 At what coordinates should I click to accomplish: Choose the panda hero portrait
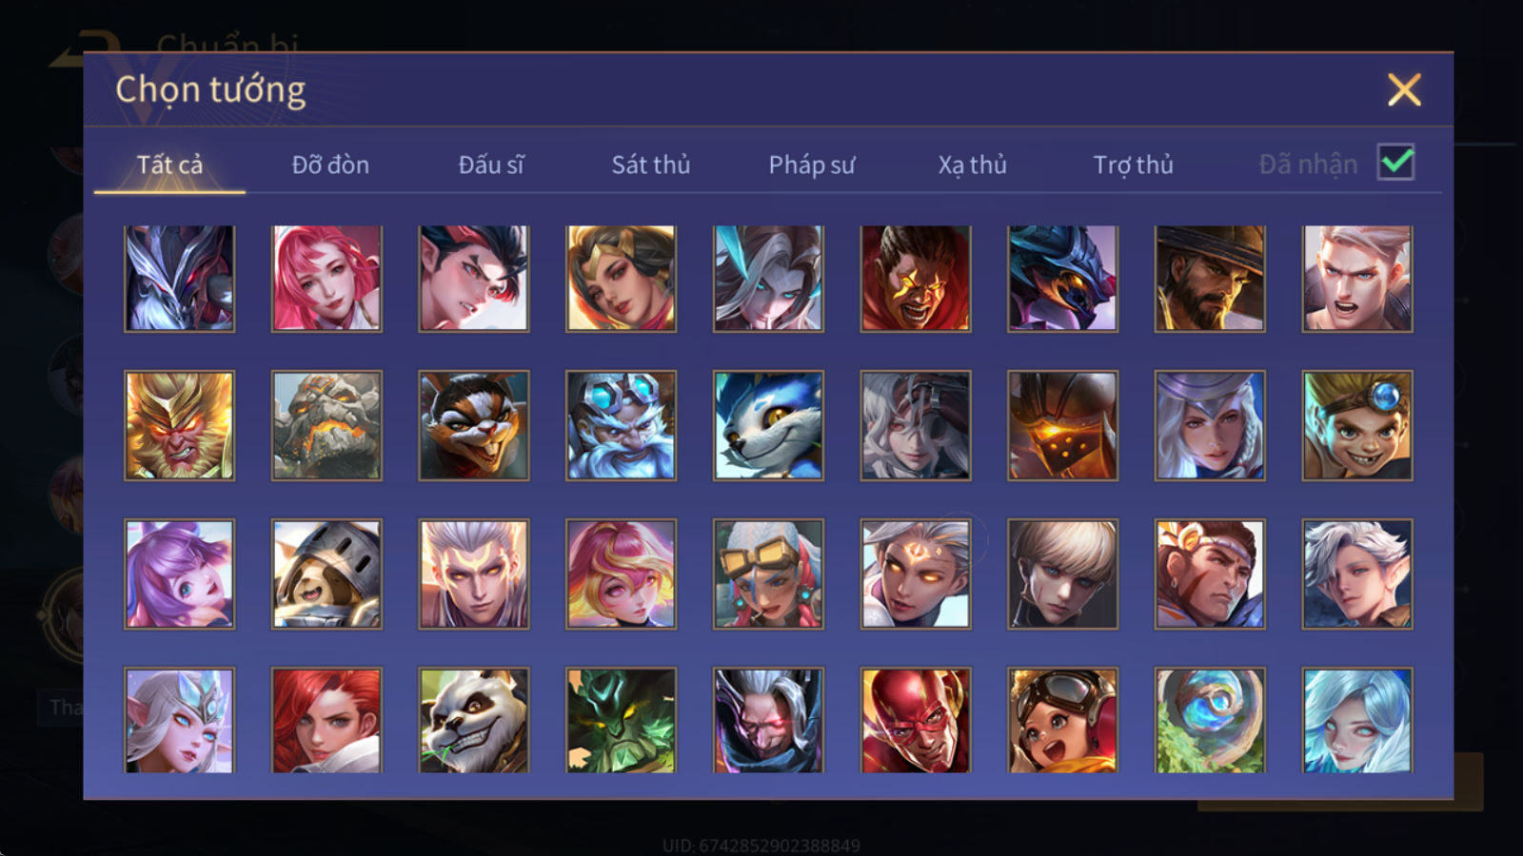[474, 720]
